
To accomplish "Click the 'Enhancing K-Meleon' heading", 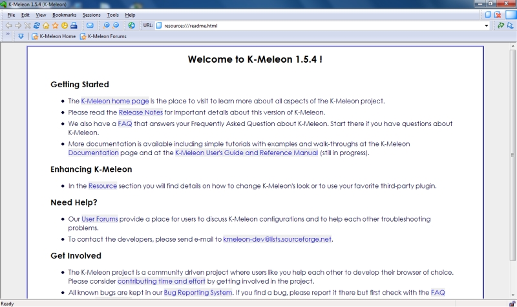I will pos(91,169).
